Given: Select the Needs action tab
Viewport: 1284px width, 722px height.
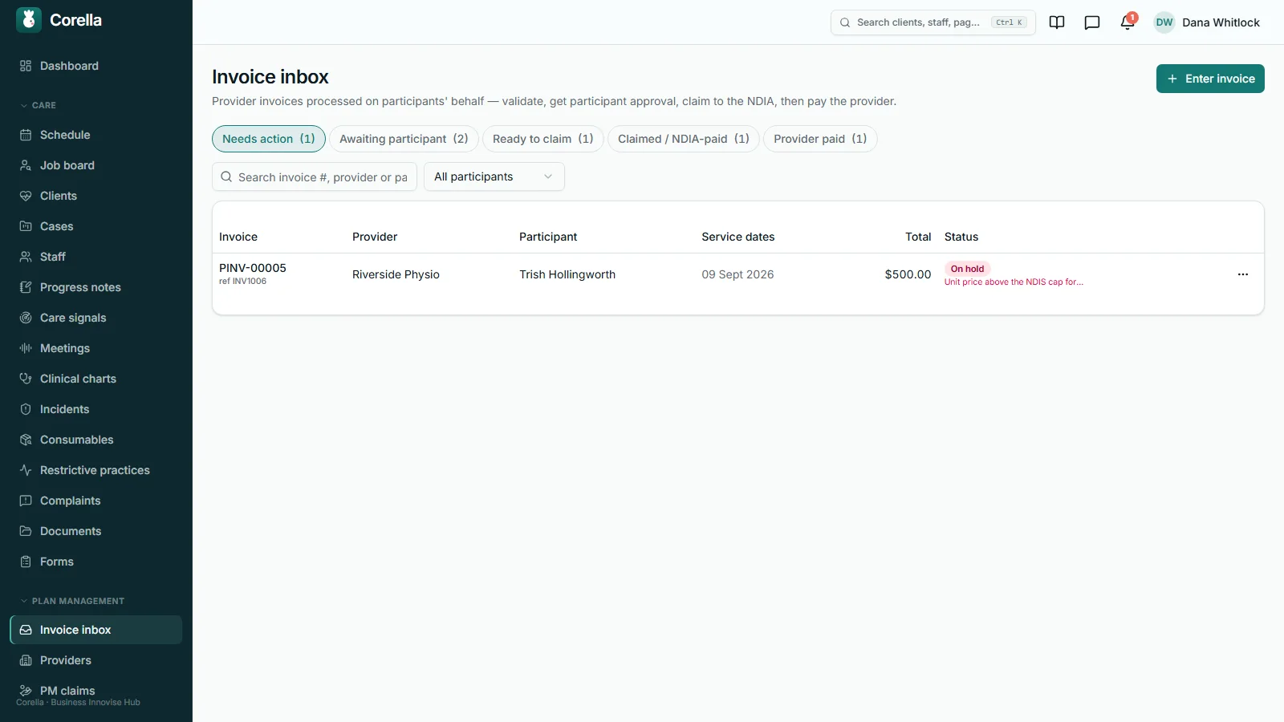Looking at the screenshot, I should (269, 139).
